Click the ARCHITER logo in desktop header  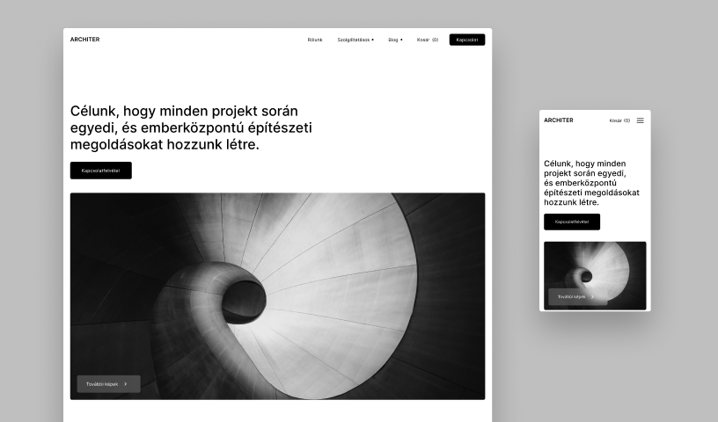[84, 40]
